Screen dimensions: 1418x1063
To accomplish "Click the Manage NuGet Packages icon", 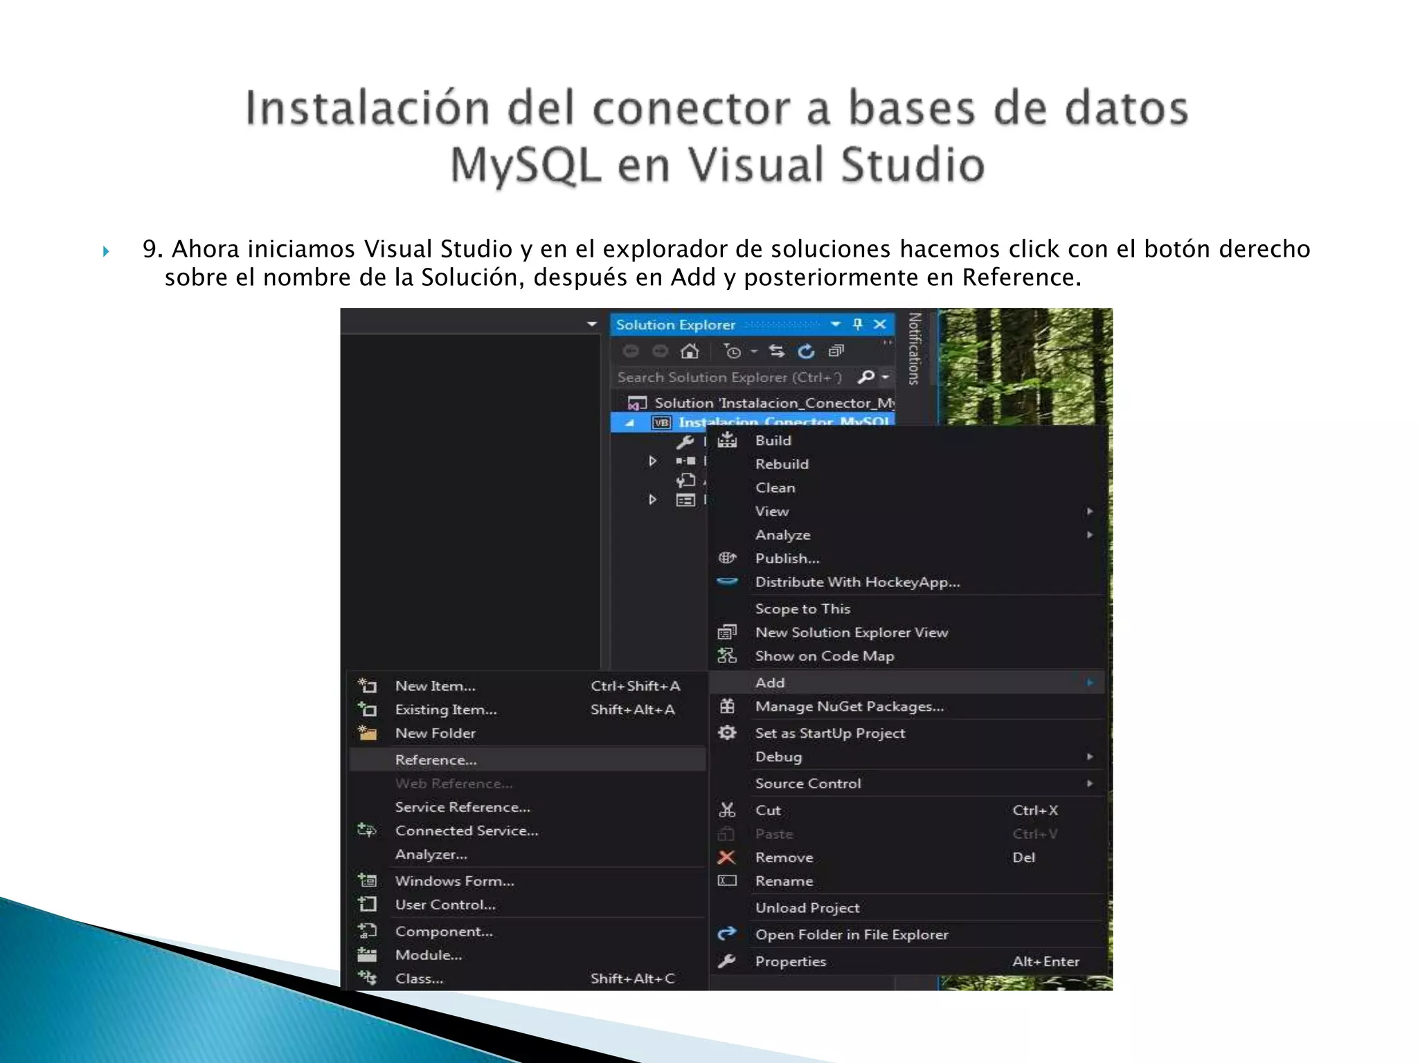I will (727, 706).
